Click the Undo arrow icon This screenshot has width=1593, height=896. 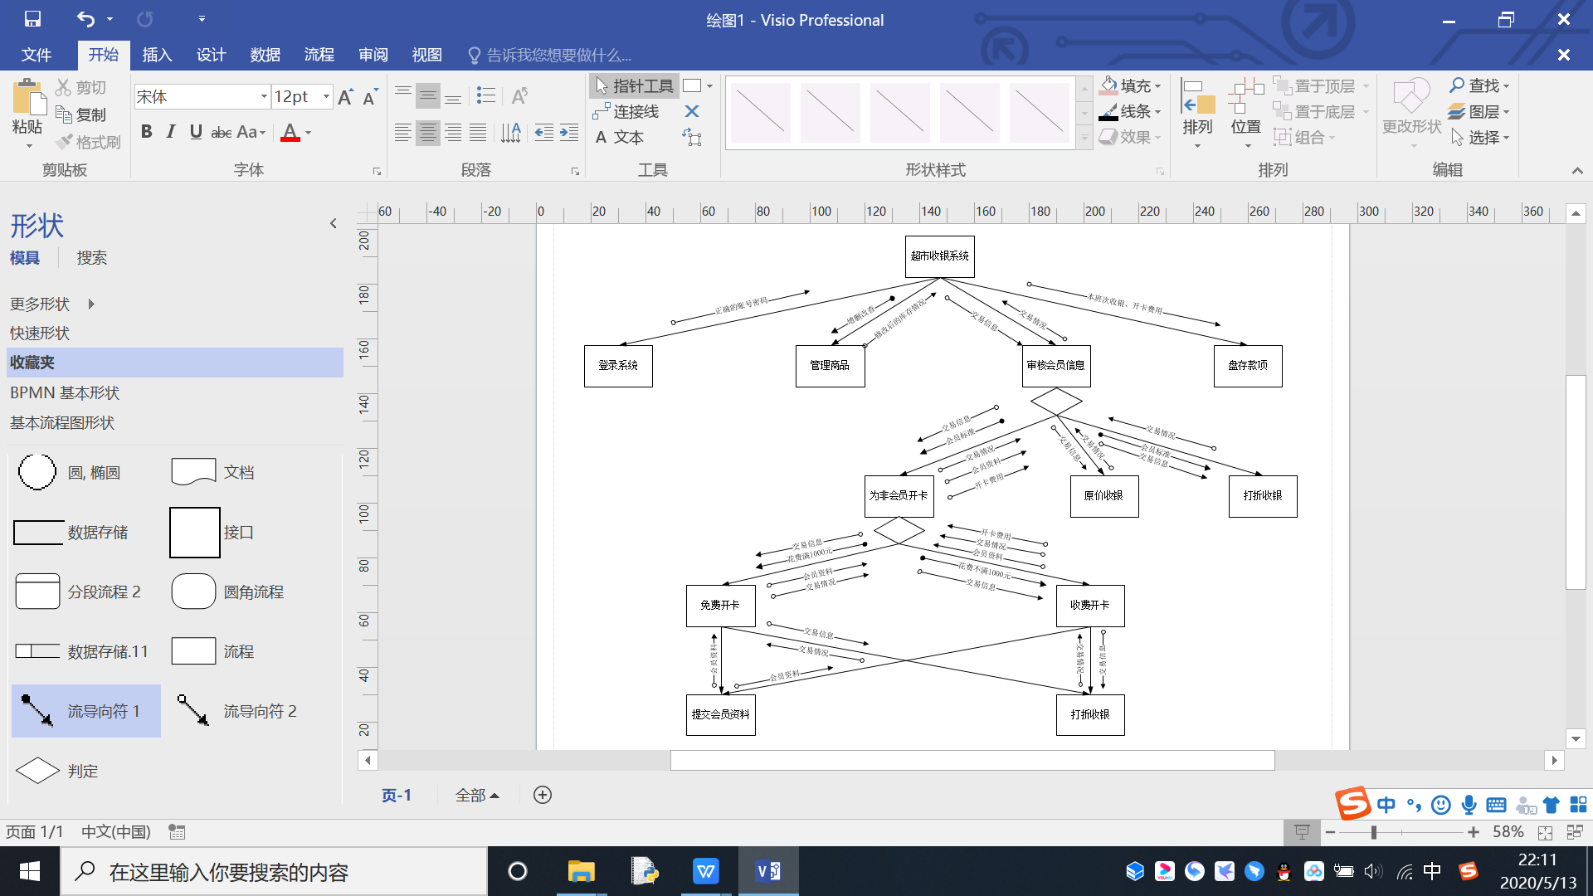[x=85, y=19]
